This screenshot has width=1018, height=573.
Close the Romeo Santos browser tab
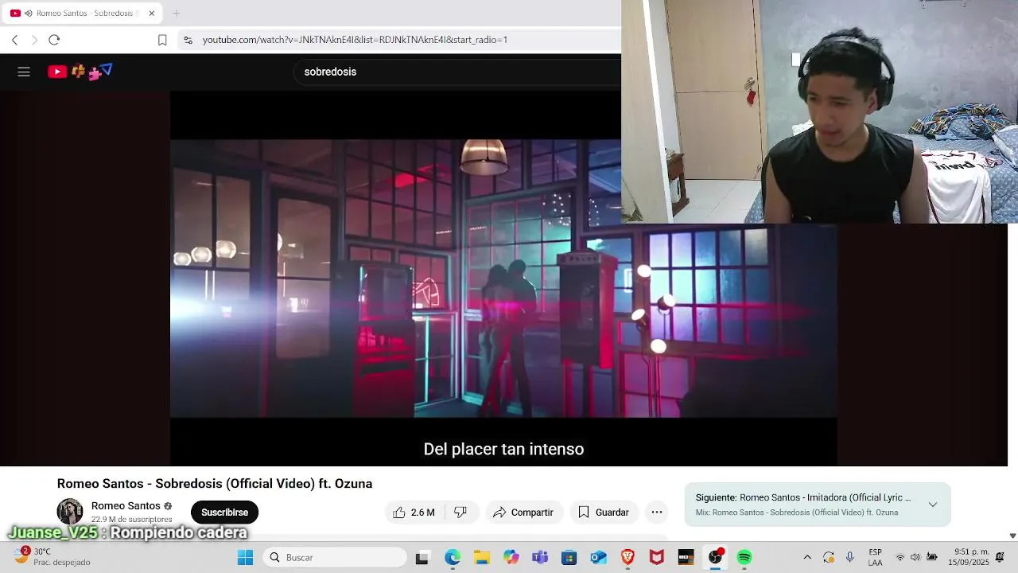(x=152, y=14)
